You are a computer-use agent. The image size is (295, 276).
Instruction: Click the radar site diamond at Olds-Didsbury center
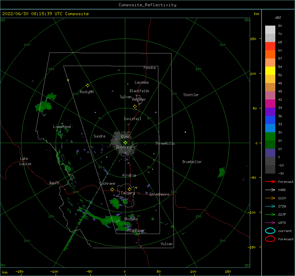coord(125,143)
